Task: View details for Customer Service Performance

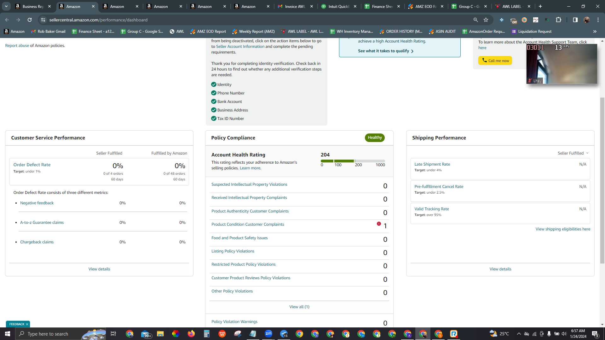Action: click(99, 269)
